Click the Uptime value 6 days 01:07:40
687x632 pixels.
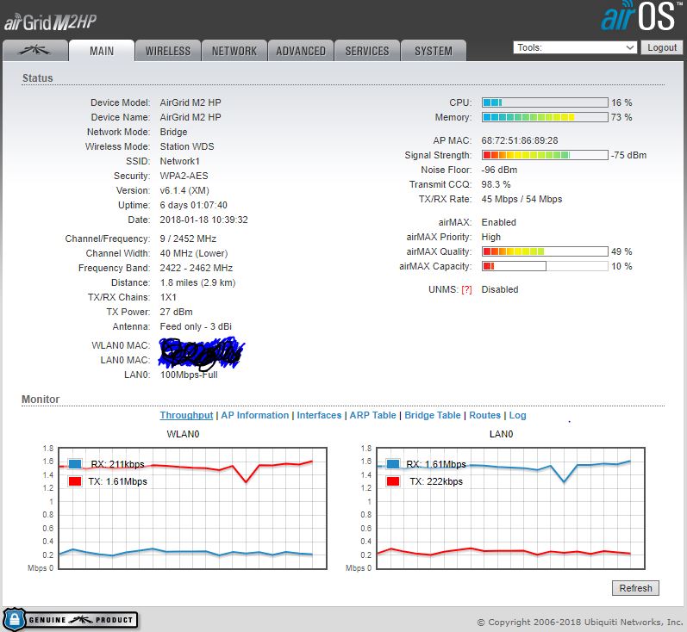click(194, 205)
